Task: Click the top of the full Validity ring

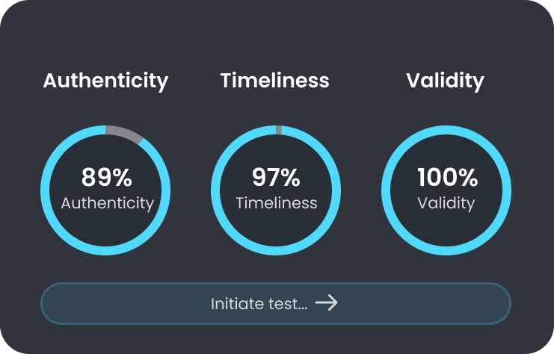Action: (x=446, y=131)
